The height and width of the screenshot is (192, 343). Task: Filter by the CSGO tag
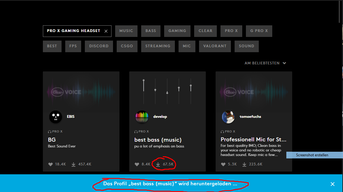[x=127, y=46]
